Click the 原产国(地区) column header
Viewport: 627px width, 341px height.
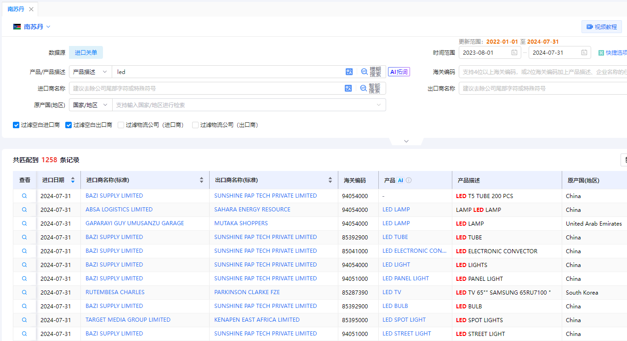coord(583,180)
